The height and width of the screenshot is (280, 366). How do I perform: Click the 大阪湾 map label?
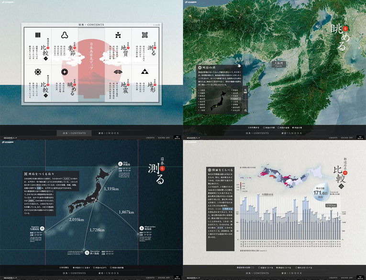279,63
